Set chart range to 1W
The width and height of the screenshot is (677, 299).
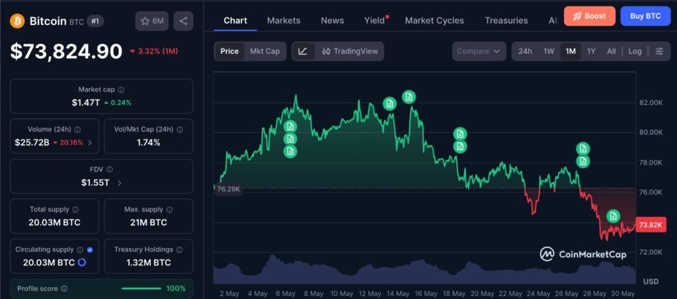coord(549,52)
